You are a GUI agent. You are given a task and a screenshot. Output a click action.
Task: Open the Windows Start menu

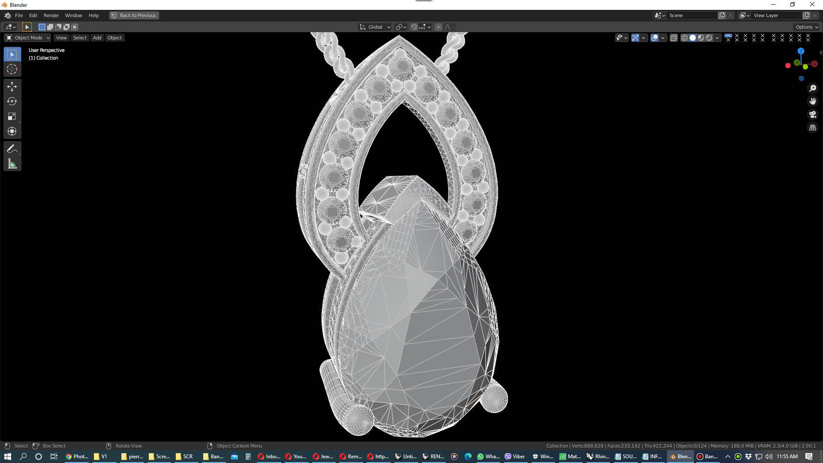pyautogui.click(x=7, y=457)
